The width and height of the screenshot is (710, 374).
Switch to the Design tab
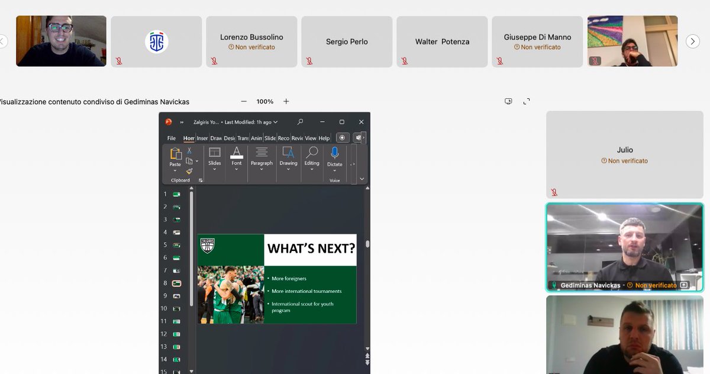230,138
